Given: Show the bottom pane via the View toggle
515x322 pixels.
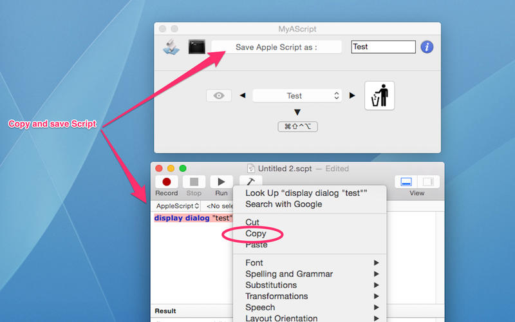Looking at the screenshot, I should click(406, 182).
